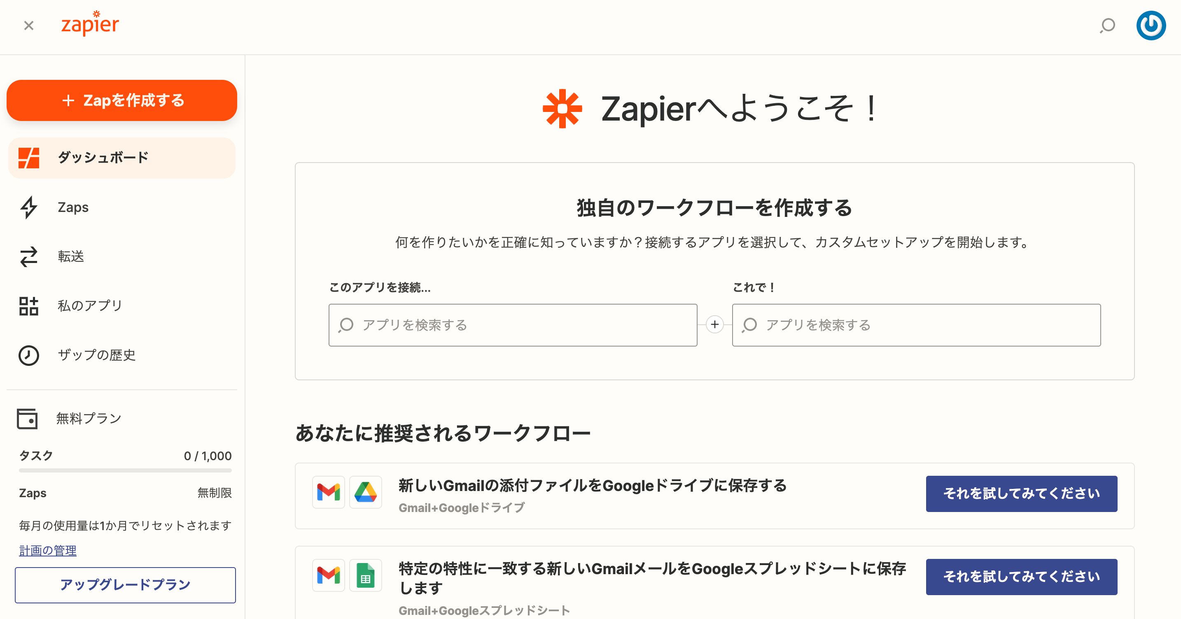Close the sidebar with the X icon

pyautogui.click(x=29, y=26)
